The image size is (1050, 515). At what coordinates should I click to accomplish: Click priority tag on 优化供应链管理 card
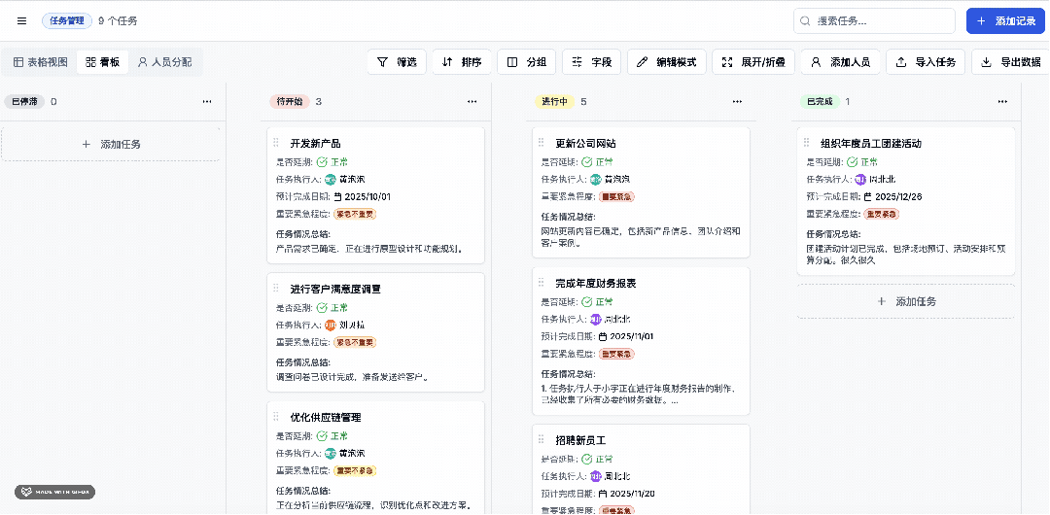pyautogui.click(x=355, y=471)
